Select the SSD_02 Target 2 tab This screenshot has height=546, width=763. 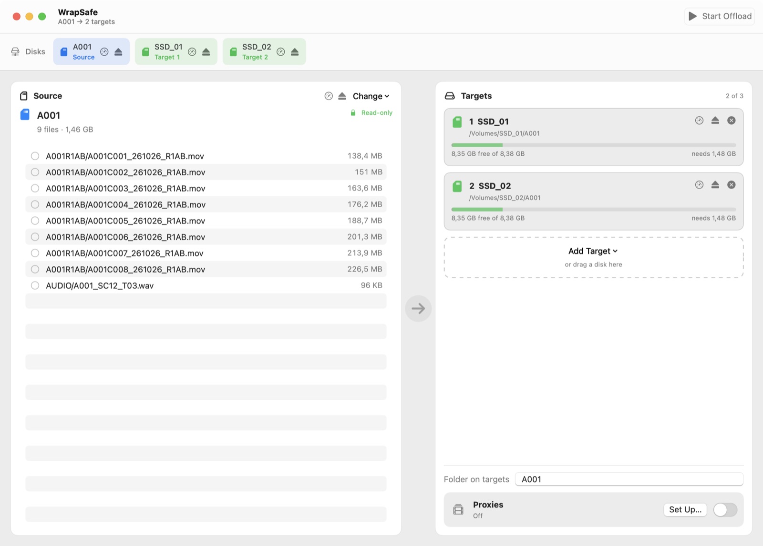pyautogui.click(x=264, y=51)
